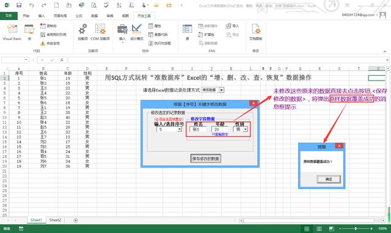Click zoom out minus in status bar
Viewport: 391px width, 233px height.
(340, 229)
